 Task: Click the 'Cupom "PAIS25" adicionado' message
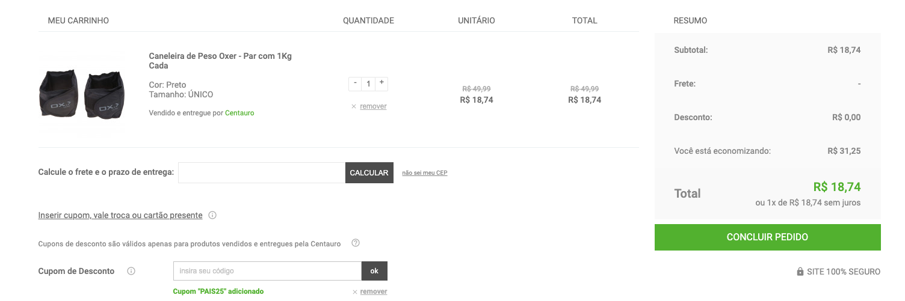[218, 291]
